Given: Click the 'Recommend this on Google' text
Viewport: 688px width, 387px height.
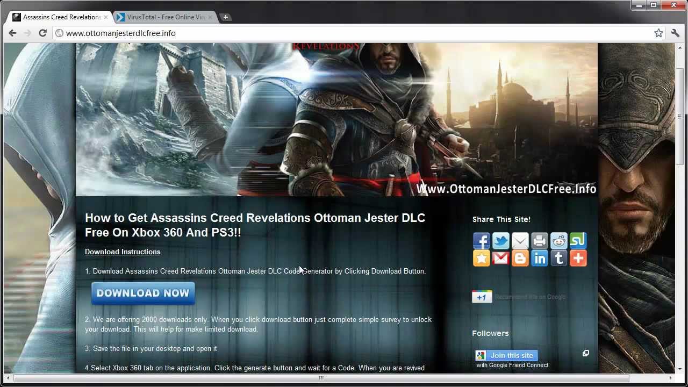Looking at the screenshot, I should click(x=530, y=297).
